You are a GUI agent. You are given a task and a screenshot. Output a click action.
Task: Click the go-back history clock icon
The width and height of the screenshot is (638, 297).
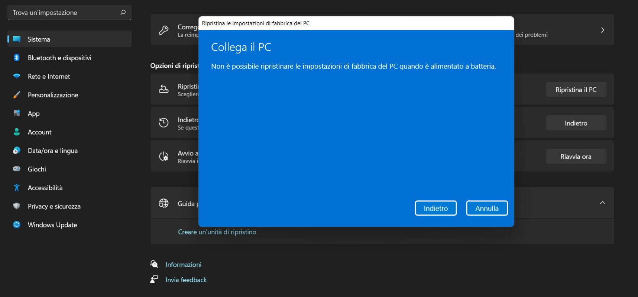[x=163, y=123]
